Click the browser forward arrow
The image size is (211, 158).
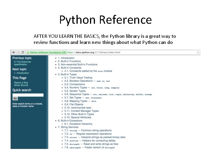pyautogui.click(x=18, y=52)
